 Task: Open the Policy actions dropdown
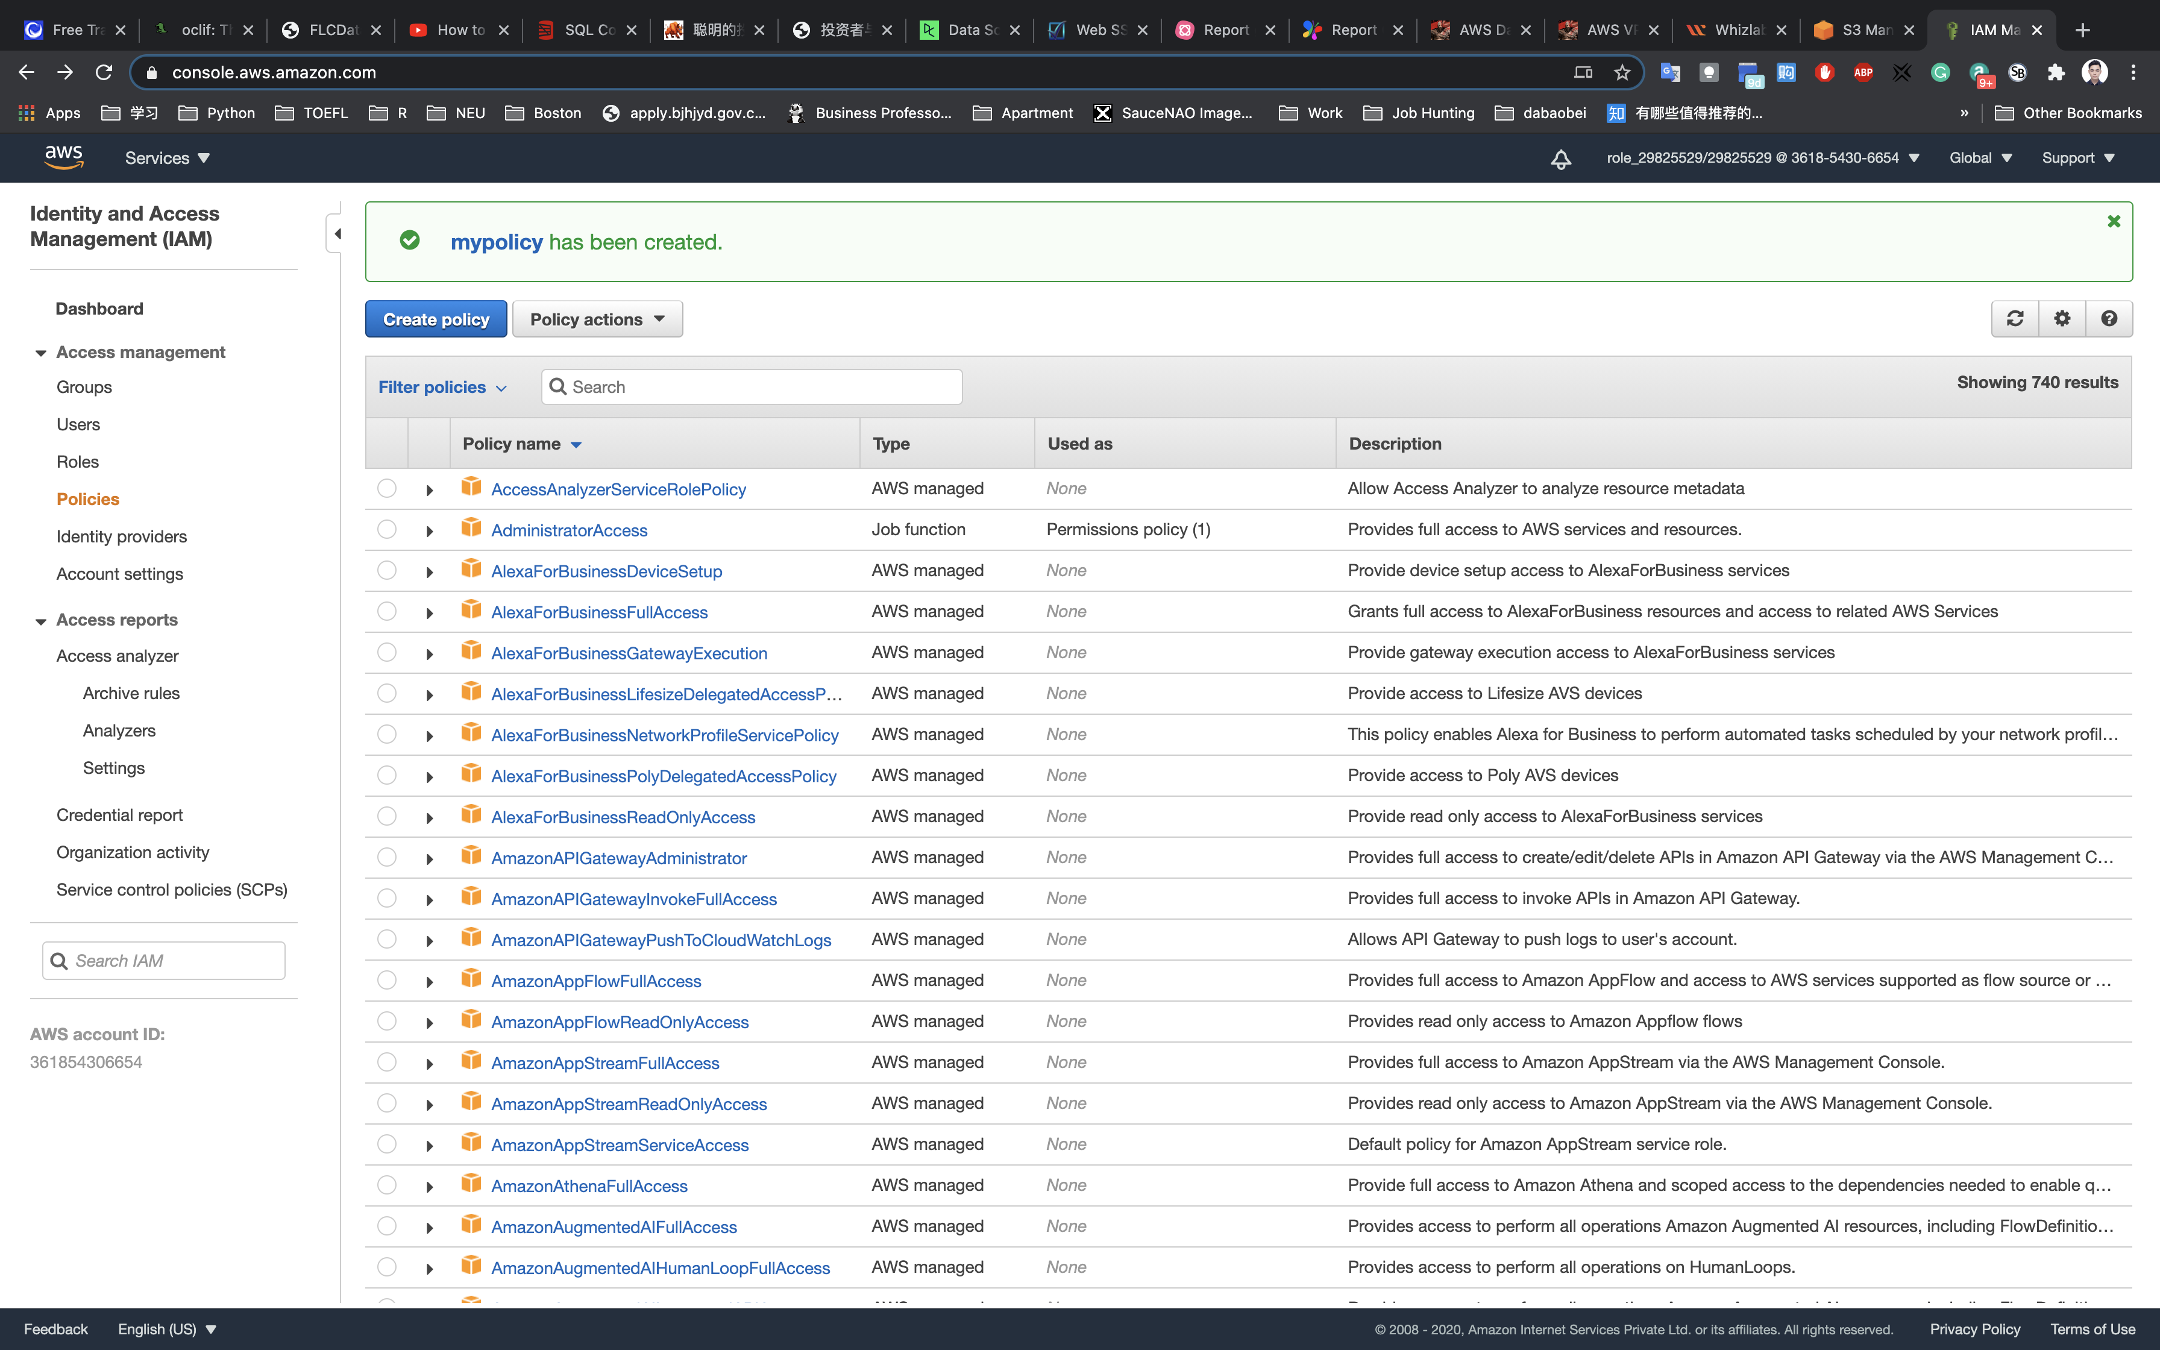[597, 319]
